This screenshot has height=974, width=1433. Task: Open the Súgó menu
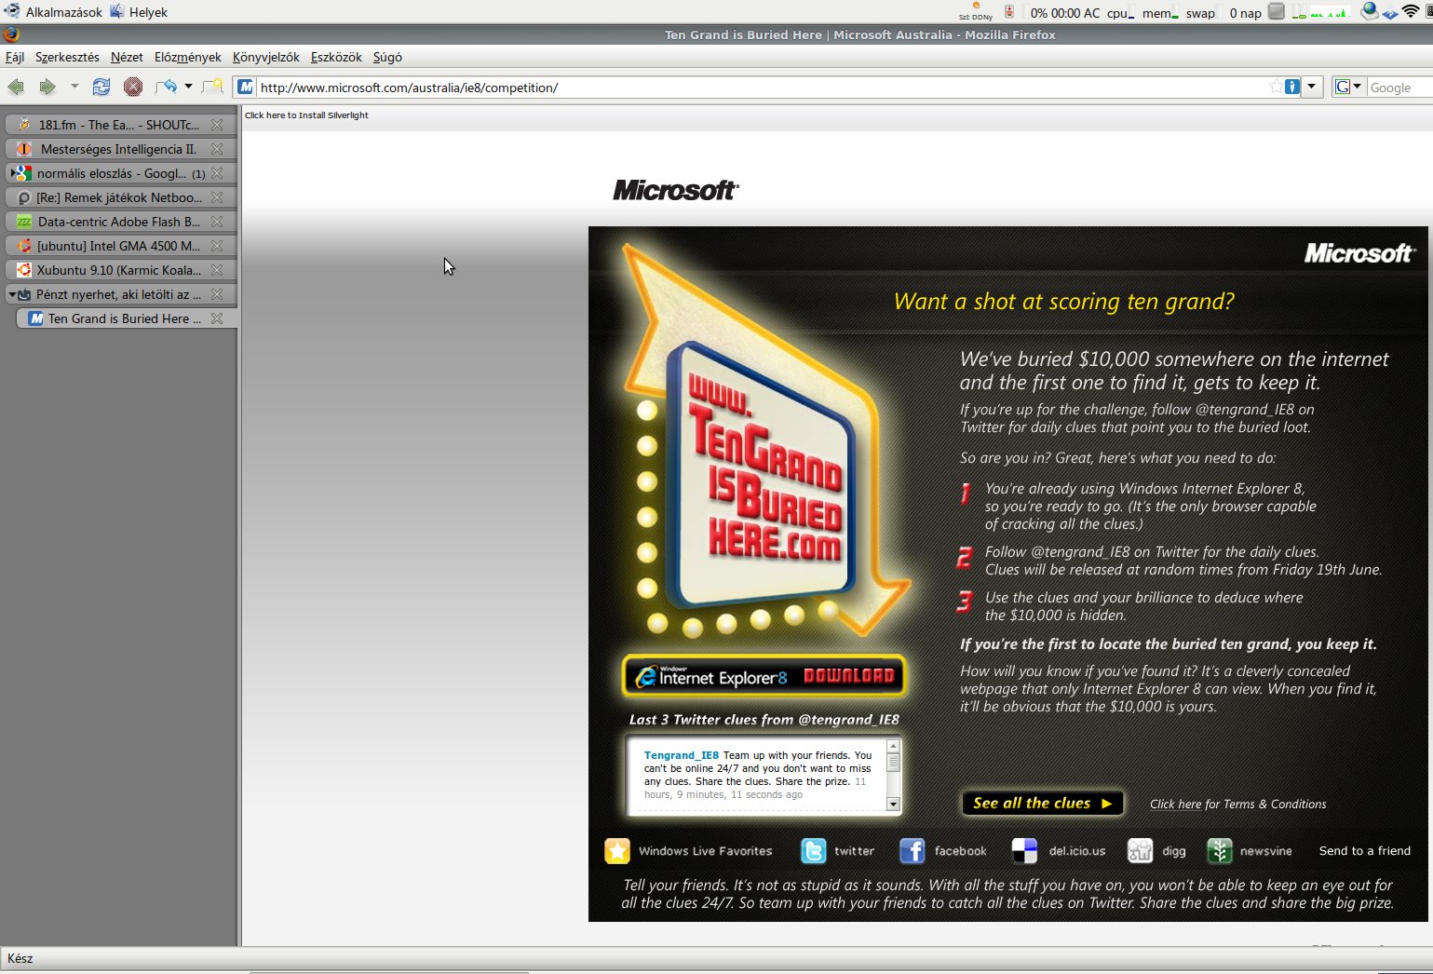pos(387,57)
